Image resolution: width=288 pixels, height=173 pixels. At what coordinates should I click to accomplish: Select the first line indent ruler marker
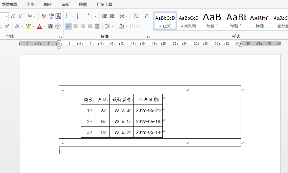click(x=59, y=42)
